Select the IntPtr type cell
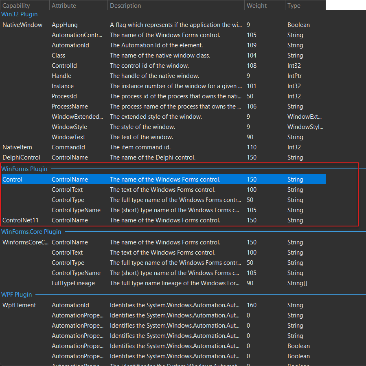This screenshot has width=366, height=366. coord(295,76)
